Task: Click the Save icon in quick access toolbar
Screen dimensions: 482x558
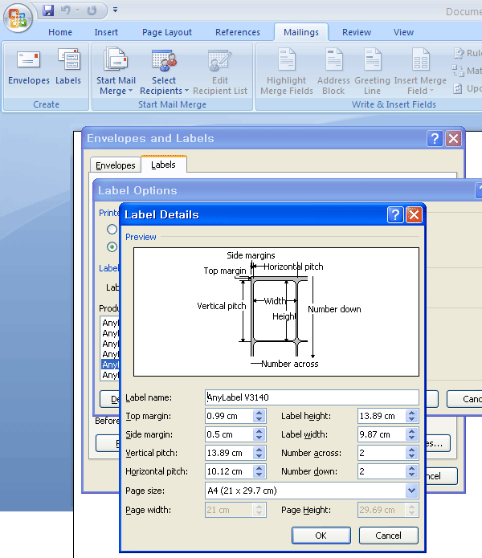Action: point(48,10)
